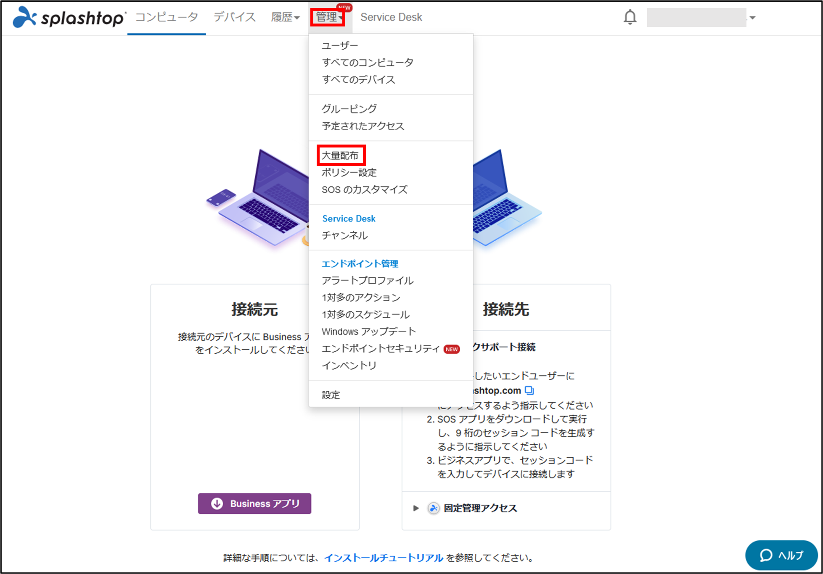Select 大量配布 from the menu
The width and height of the screenshot is (823, 574).
pos(341,155)
